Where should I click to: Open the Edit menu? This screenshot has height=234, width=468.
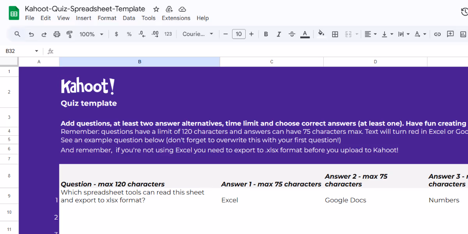[x=46, y=18]
